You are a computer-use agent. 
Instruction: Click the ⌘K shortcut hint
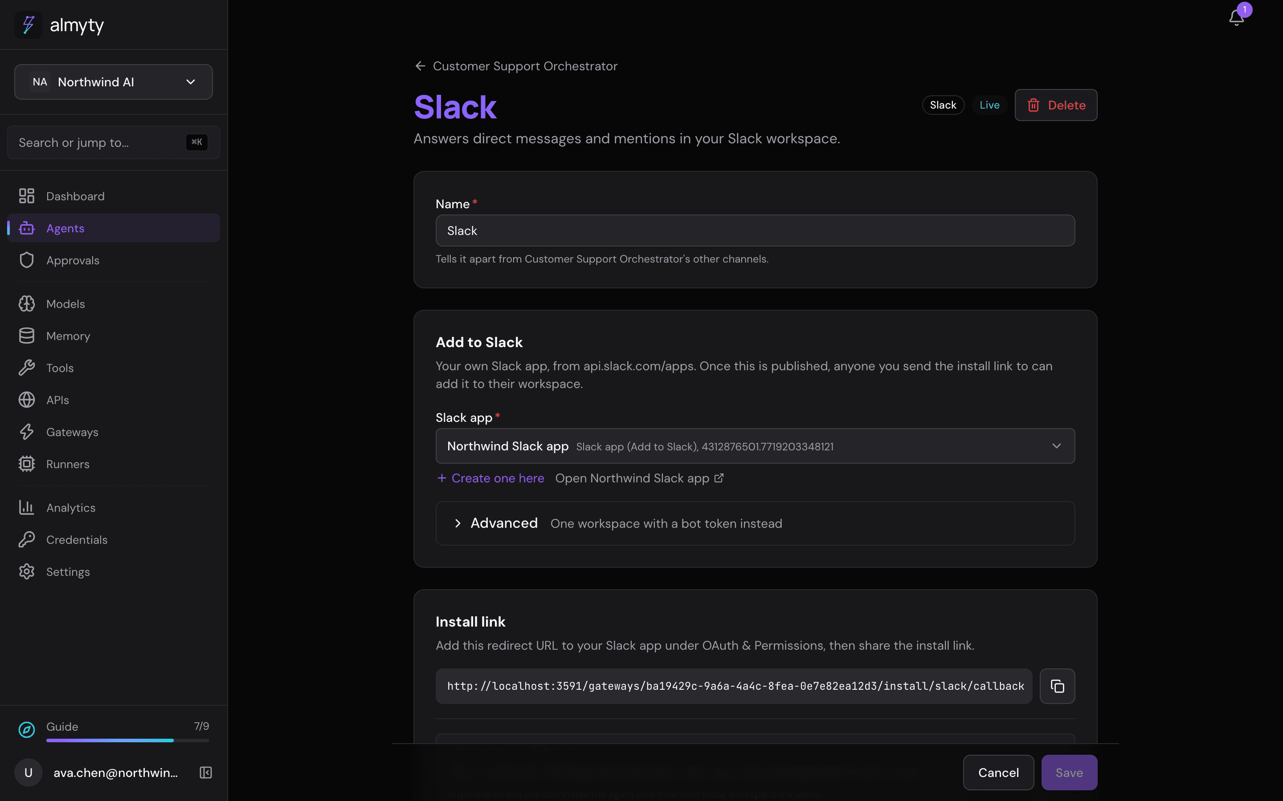(197, 142)
